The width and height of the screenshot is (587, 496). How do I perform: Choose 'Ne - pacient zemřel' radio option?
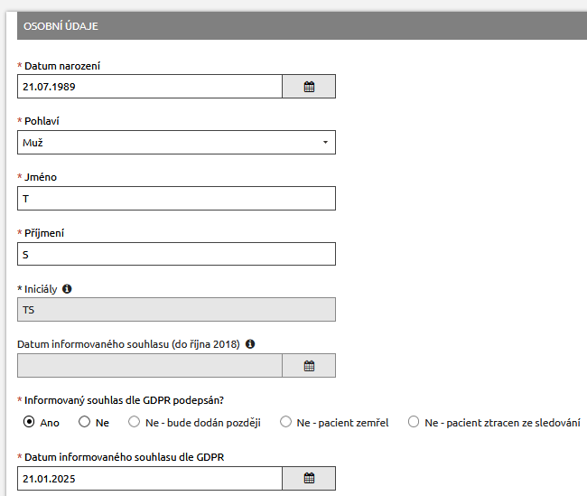point(286,422)
